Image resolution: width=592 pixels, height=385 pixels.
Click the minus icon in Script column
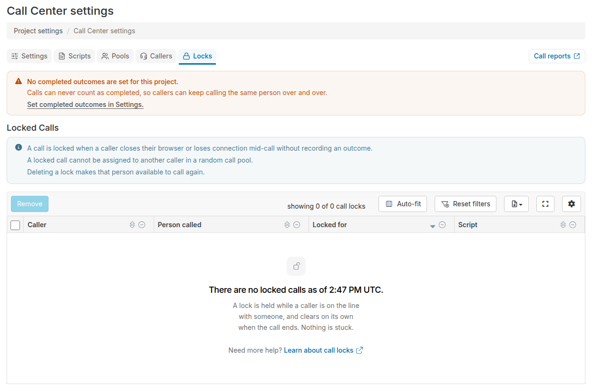tap(573, 225)
